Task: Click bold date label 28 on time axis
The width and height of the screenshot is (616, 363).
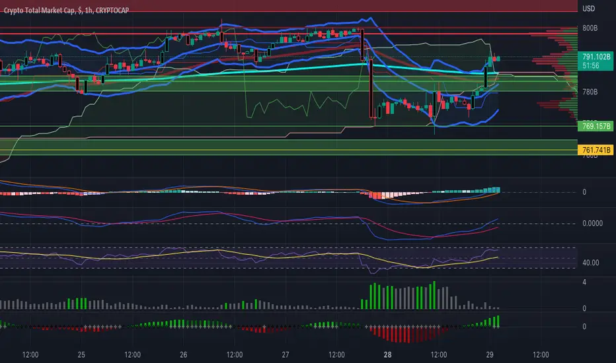Action: pyautogui.click(x=388, y=355)
